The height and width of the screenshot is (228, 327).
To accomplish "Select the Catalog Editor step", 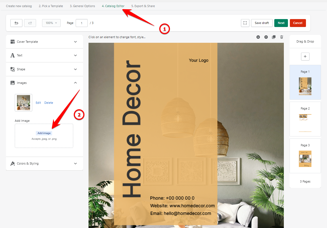I will click(113, 6).
